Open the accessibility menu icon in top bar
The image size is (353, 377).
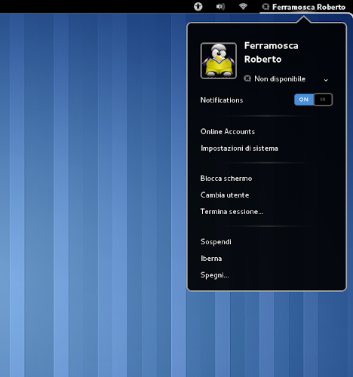pyautogui.click(x=198, y=7)
